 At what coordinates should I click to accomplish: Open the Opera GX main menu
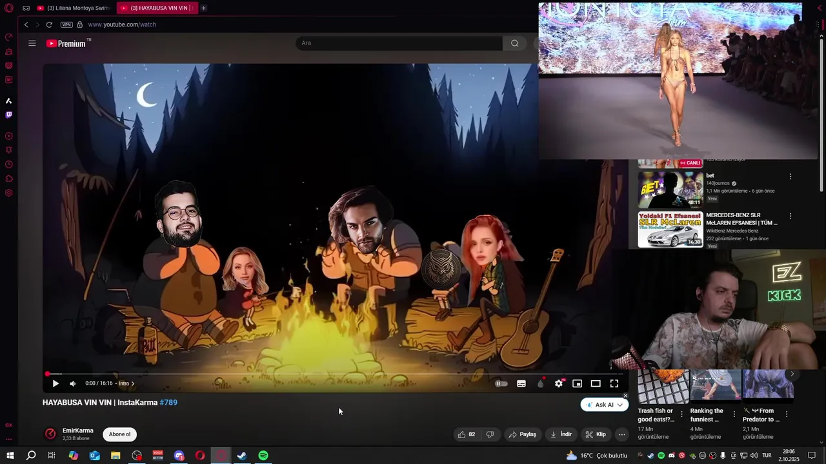pyautogui.click(x=9, y=8)
